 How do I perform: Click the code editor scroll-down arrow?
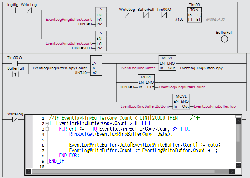238,165
